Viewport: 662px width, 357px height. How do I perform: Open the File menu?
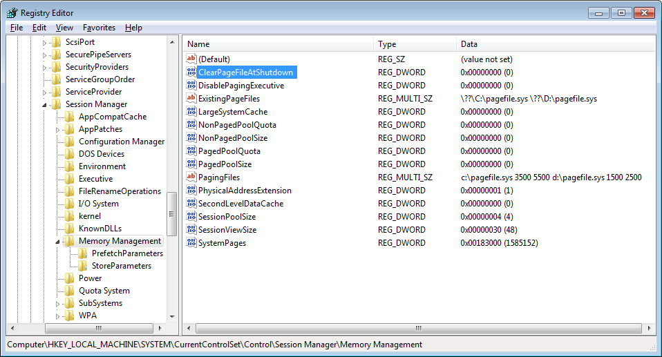[17, 28]
